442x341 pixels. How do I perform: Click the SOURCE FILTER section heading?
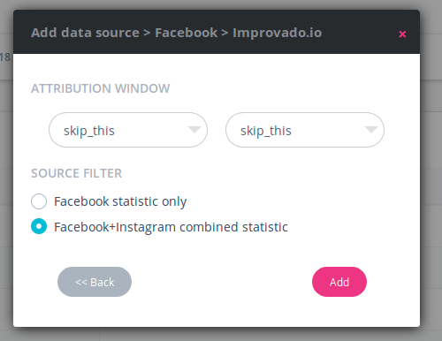point(77,173)
